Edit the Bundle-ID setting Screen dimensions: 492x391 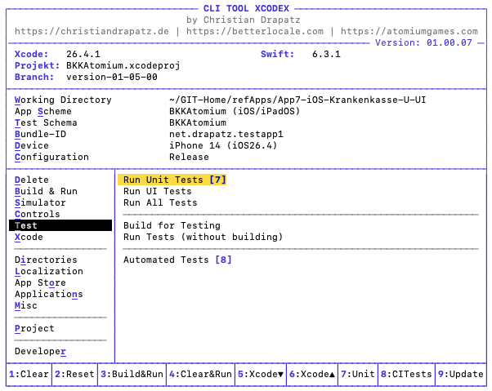40,134
